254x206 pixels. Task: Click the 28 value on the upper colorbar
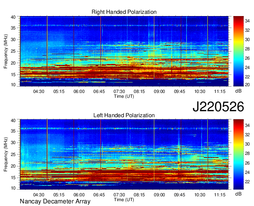point(247,49)
